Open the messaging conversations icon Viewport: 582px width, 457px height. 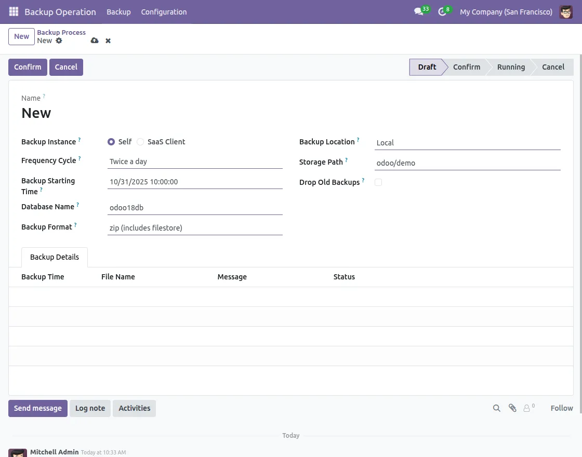click(x=419, y=11)
